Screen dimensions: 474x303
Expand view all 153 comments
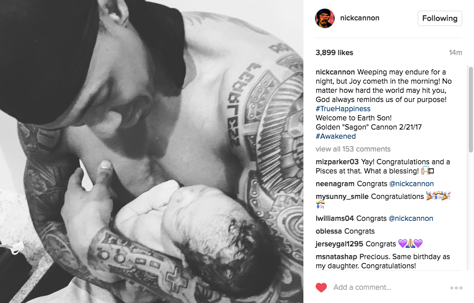[x=353, y=149]
